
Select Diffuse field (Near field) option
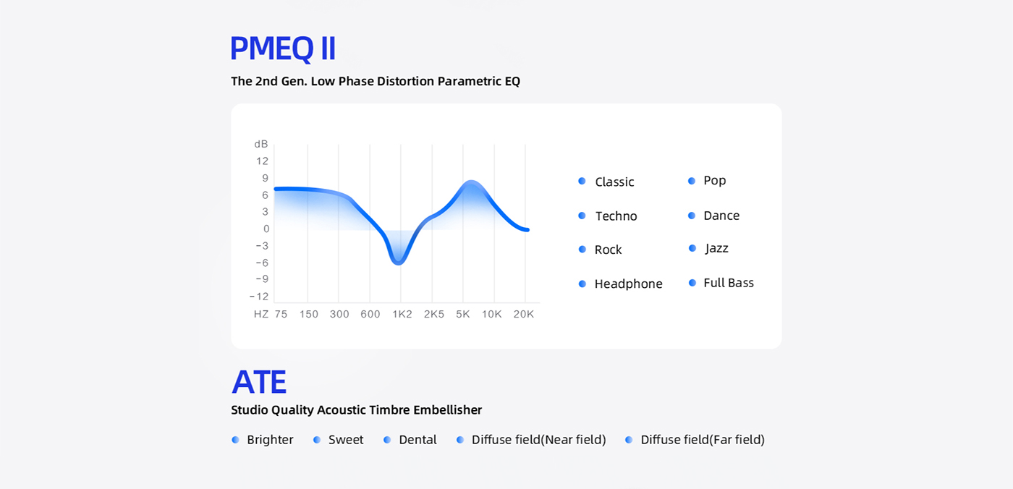[x=538, y=440]
